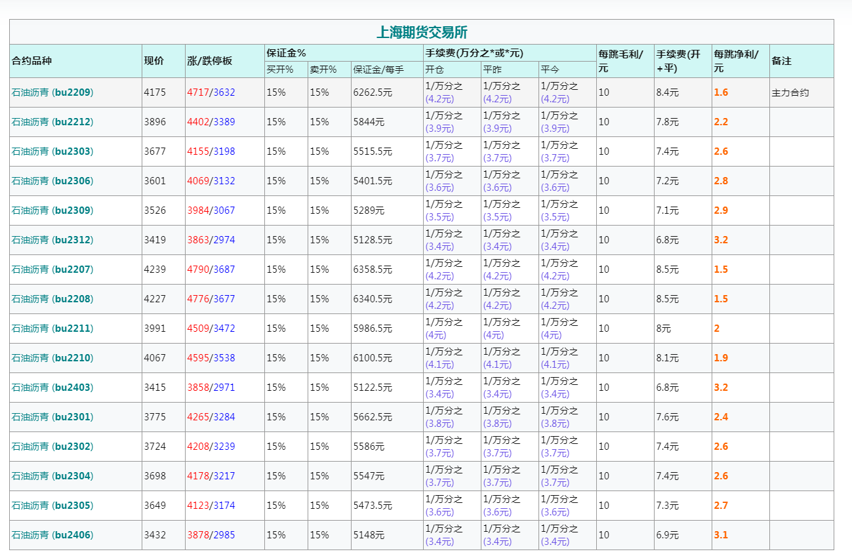
Task: Click the margin value 6262.5元
Action: coord(373,92)
